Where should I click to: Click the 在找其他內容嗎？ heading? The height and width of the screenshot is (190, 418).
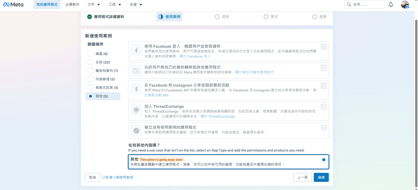144,145
